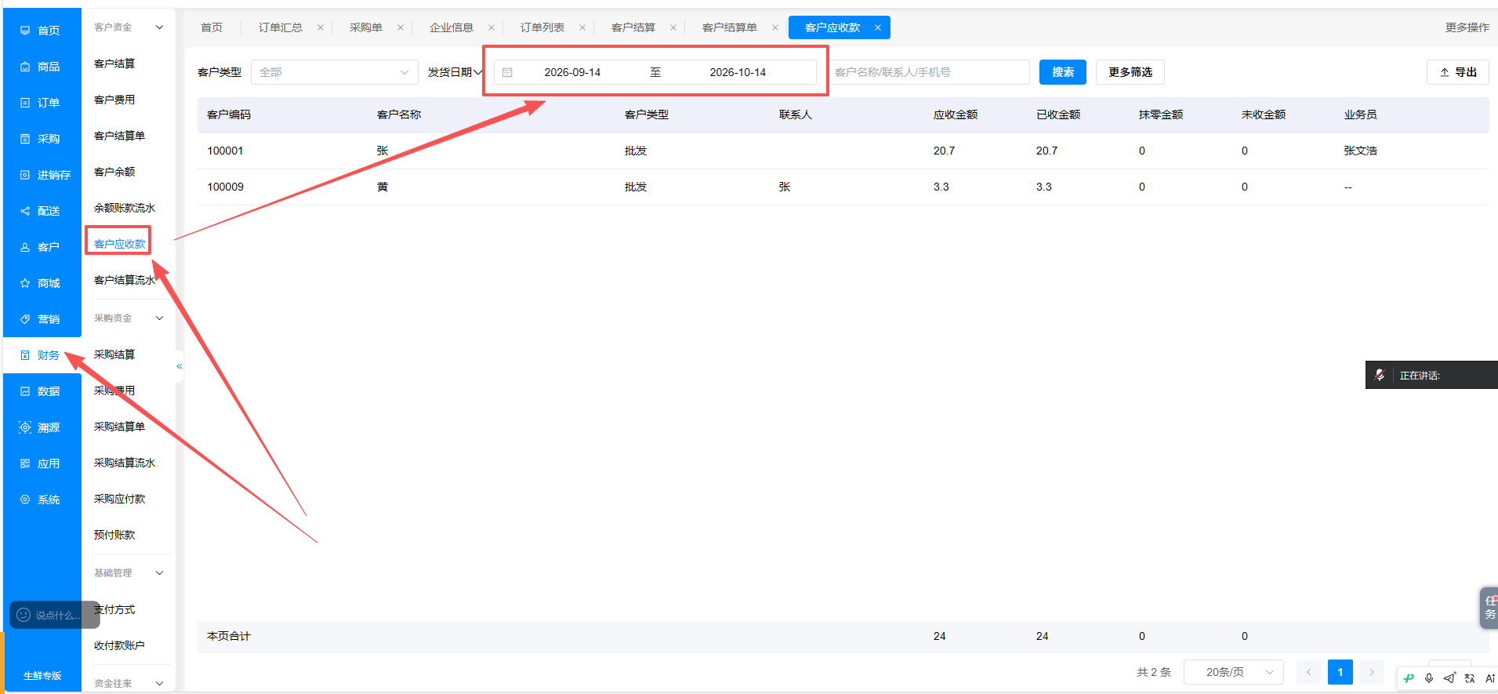This screenshot has width=1498, height=694.
Task: Click the 说点什么 feedback button
Action: pyautogui.click(x=55, y=615)
